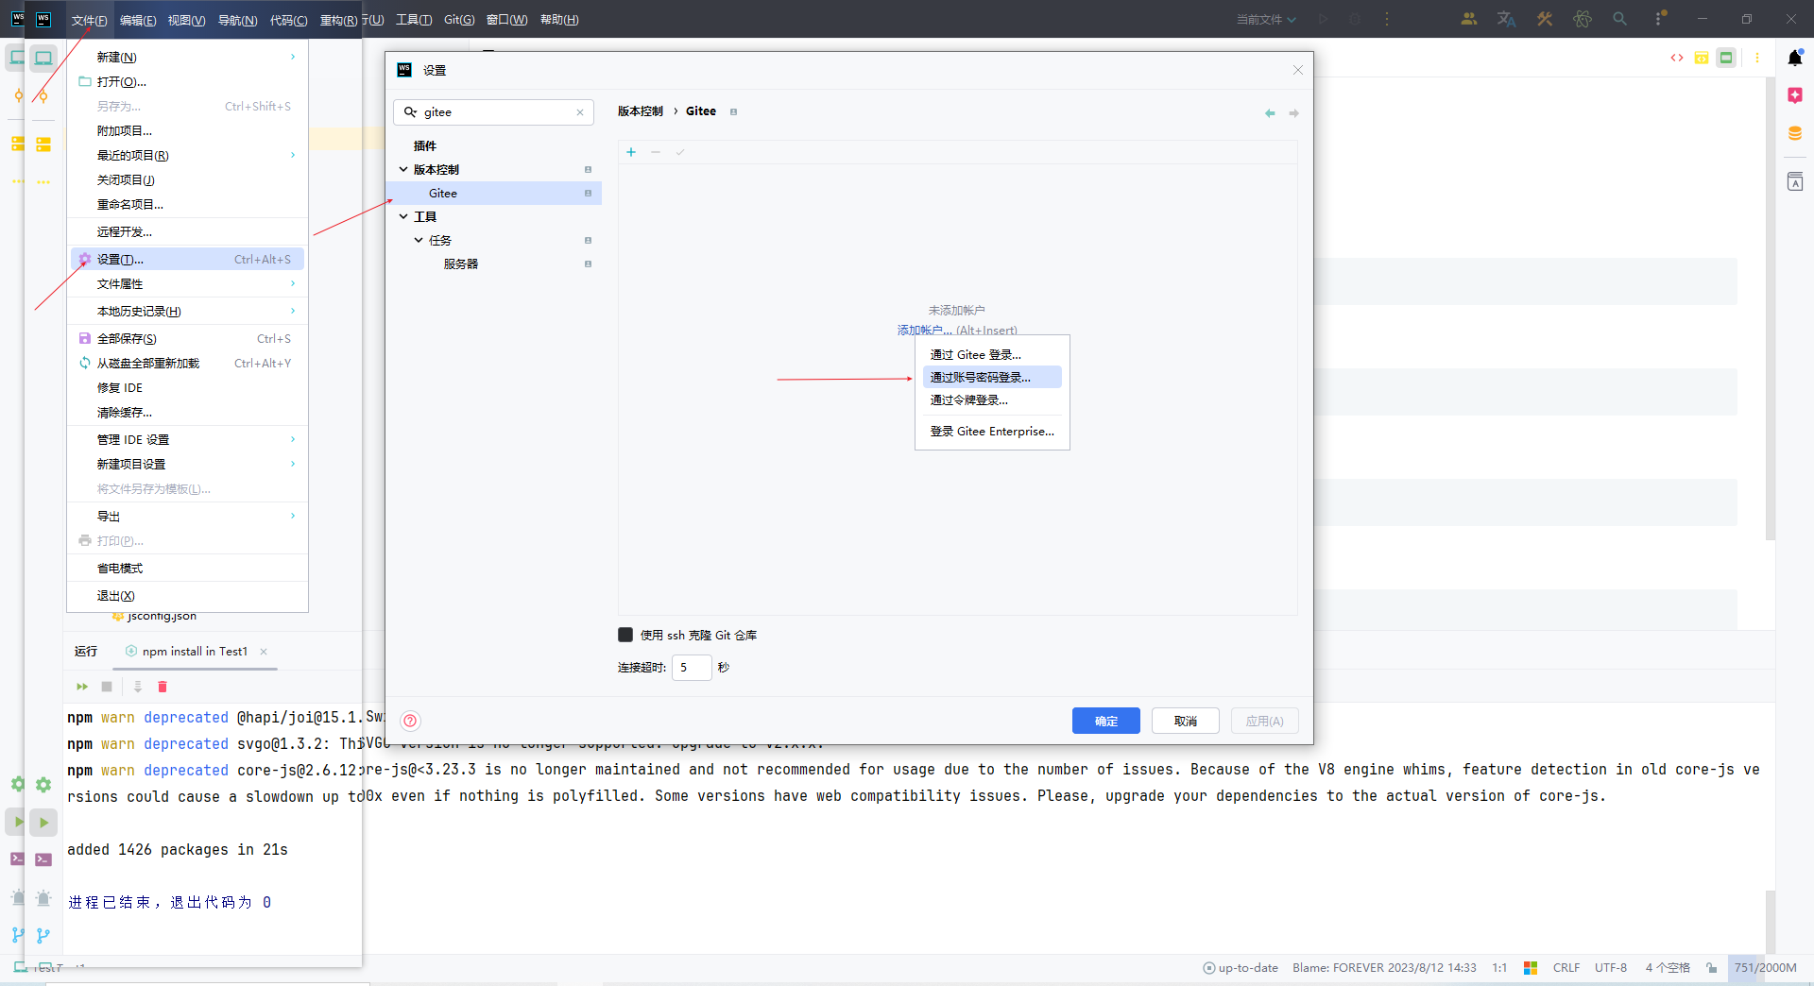Click the 取消 button
Viewport: 1814px width, 986px height.
(1186, 722)
